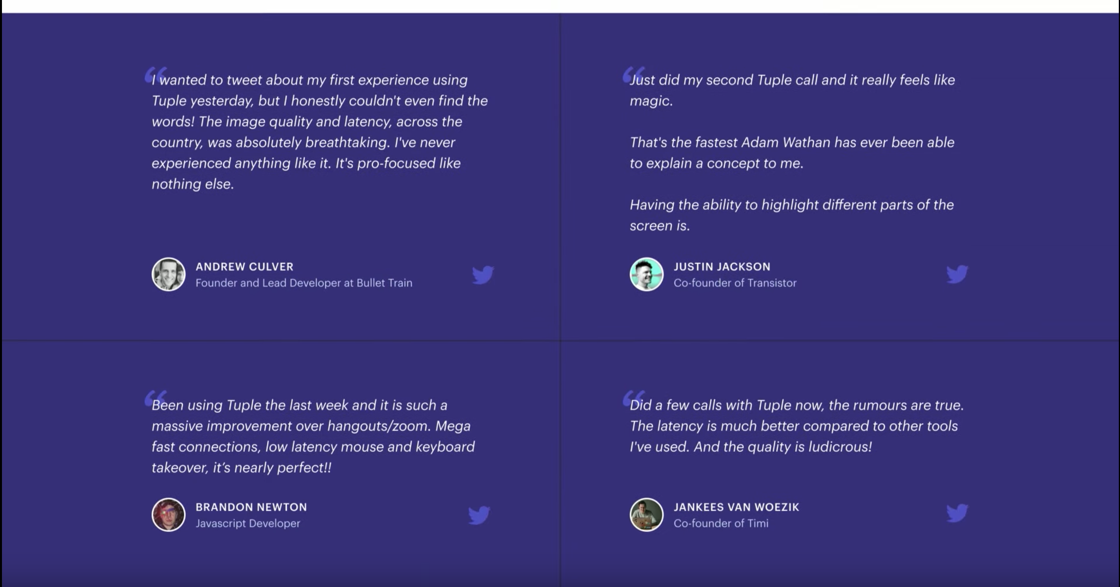Click the name ANDREW CULVER
1120x587 pixels.
coord(244,267)
